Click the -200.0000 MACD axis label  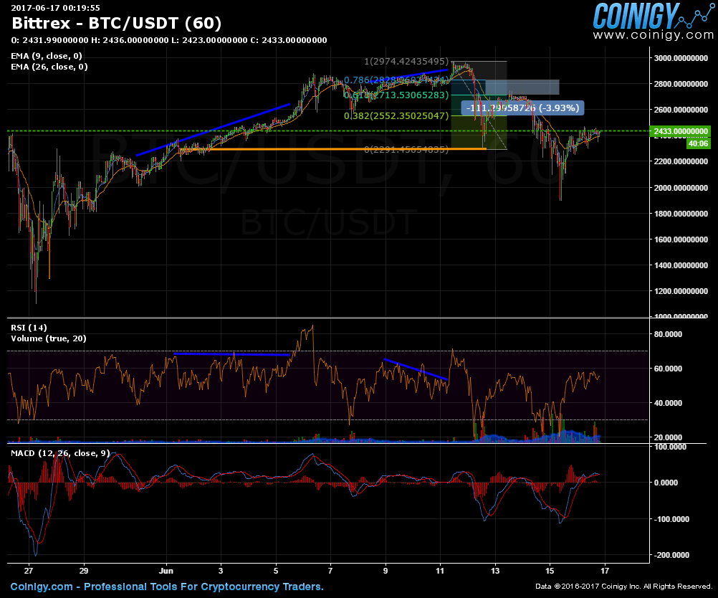pyautogui.click(x=670, y=555)
